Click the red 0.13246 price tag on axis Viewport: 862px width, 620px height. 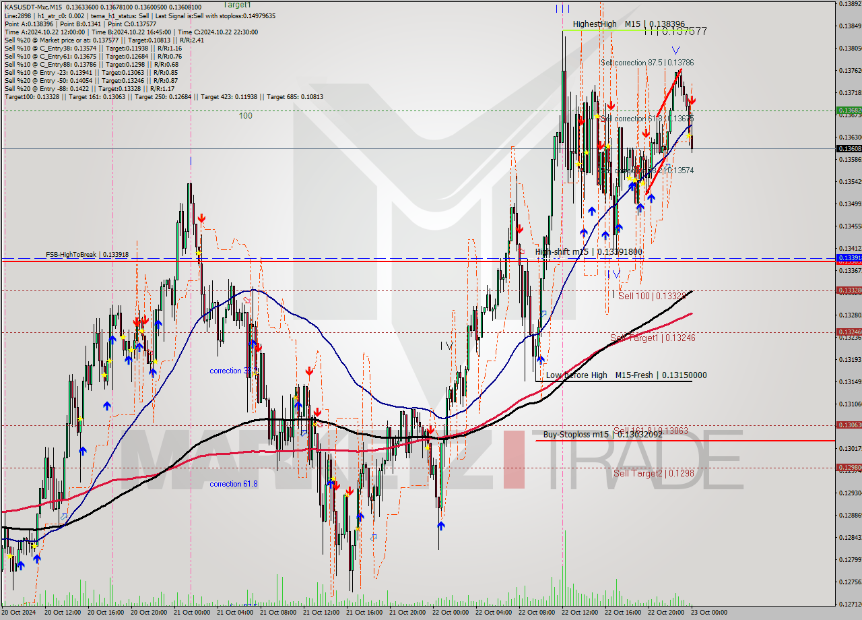coord(849,332)
